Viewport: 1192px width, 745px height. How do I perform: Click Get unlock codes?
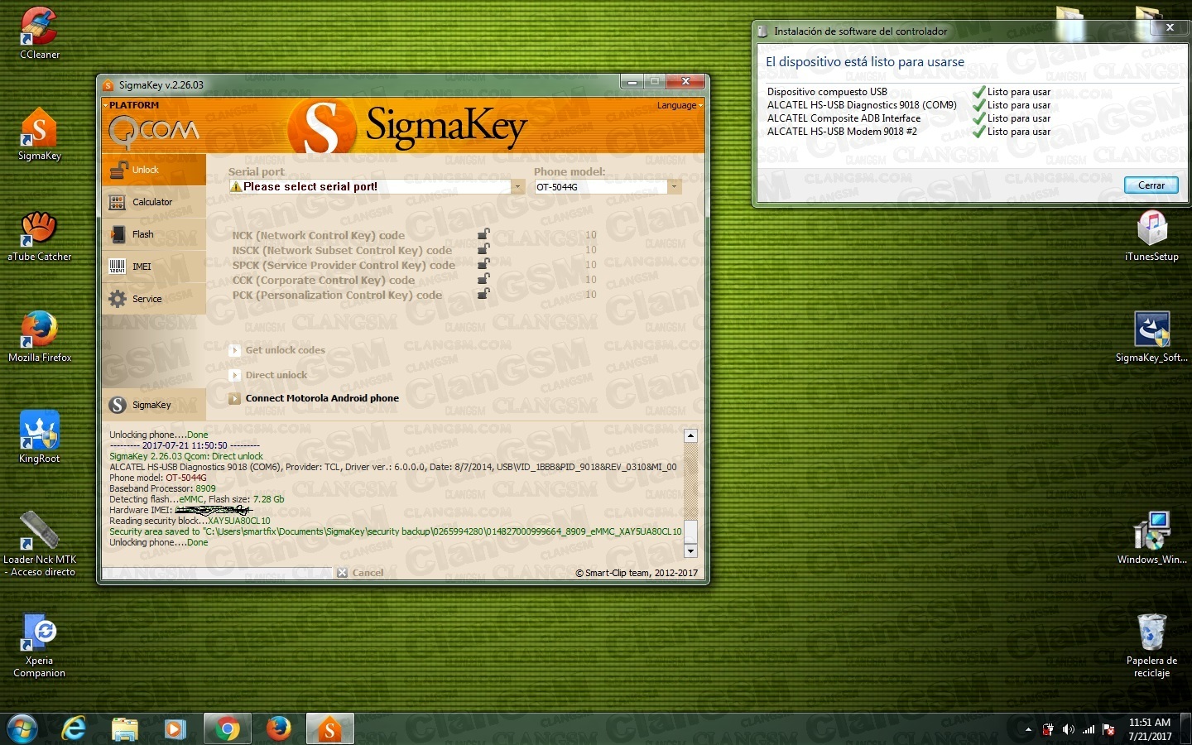pyautogui.click(x=277, y=350)
